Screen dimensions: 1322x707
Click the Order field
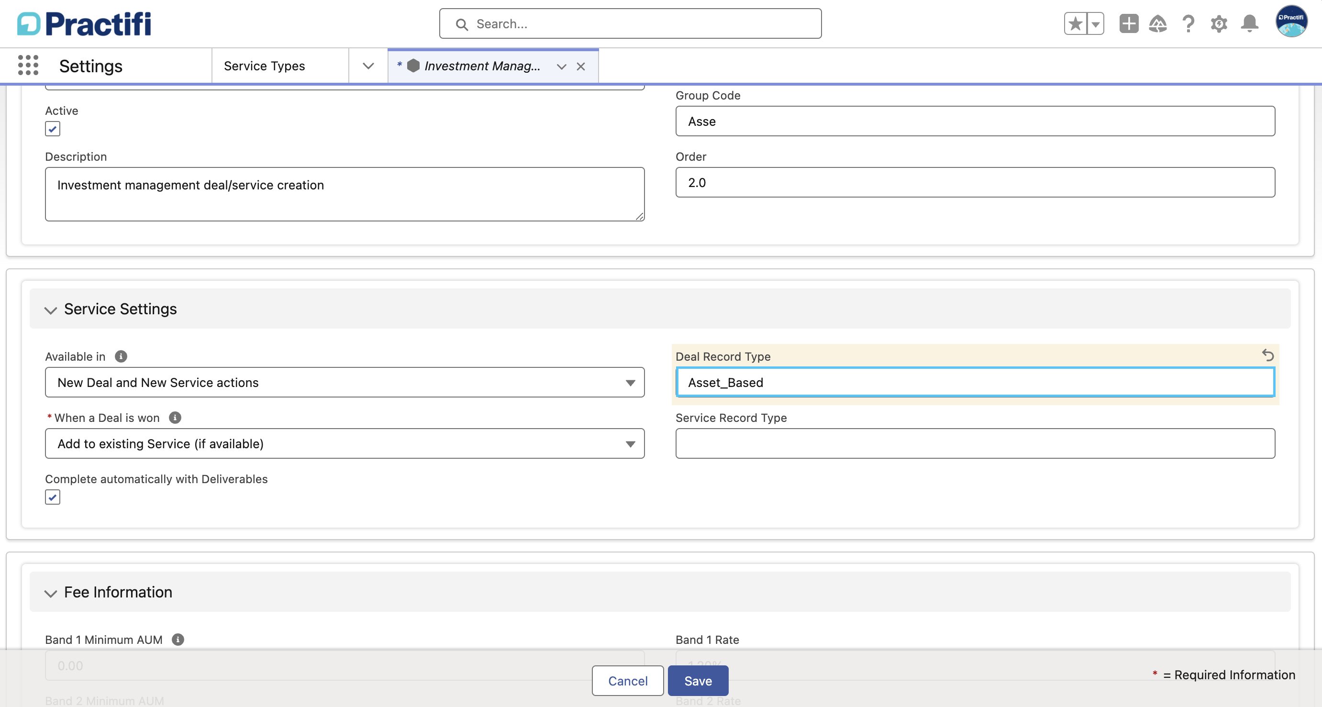coord(975,182)
